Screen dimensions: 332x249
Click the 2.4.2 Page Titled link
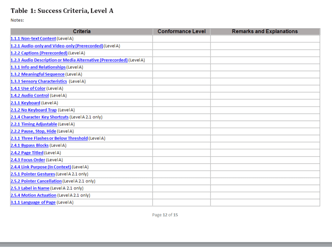click(27, 153)
